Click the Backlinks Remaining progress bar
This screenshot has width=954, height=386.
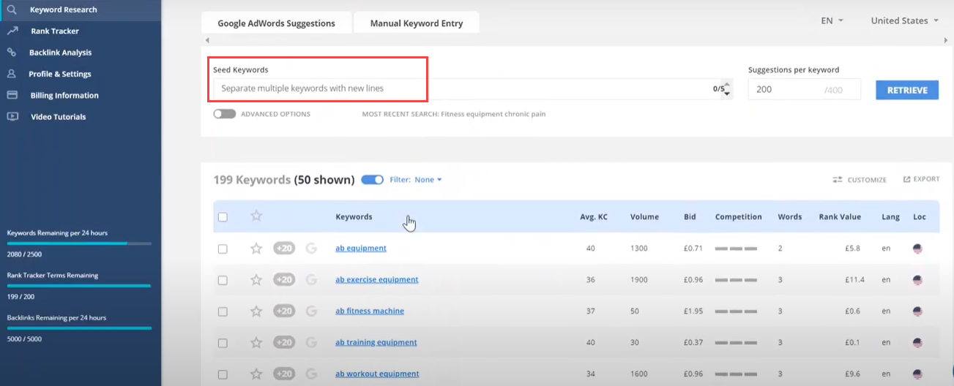tap(79, 328)
